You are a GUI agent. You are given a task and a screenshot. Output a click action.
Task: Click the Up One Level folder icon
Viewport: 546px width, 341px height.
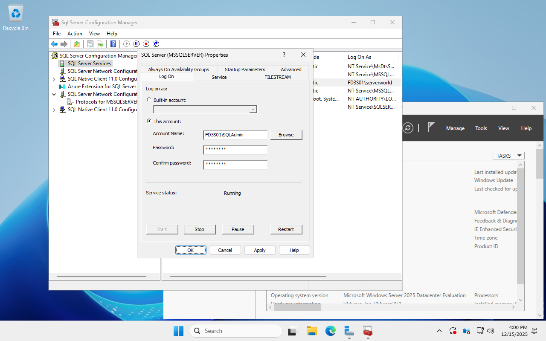77,44
